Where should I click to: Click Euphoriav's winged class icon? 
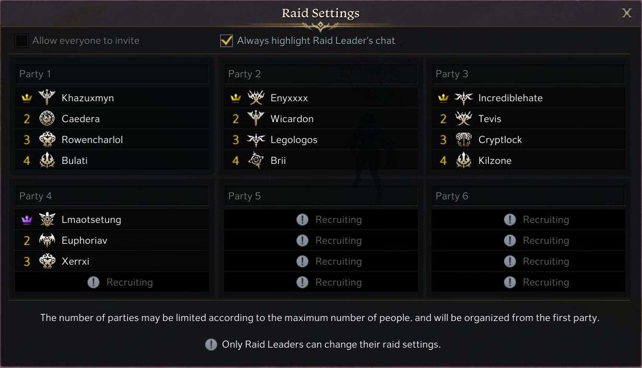coord(47,241)
